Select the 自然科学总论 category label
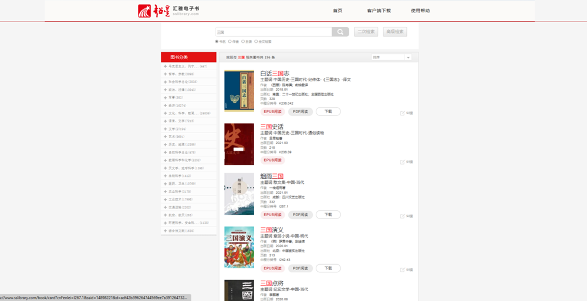This screenshot has width=587, height=301. click(x=182, y=152)
